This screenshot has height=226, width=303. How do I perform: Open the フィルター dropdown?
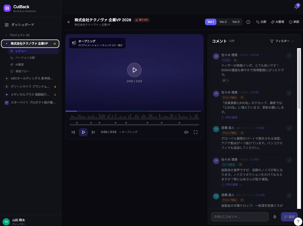pyautogui.click(x=282, y=41)
